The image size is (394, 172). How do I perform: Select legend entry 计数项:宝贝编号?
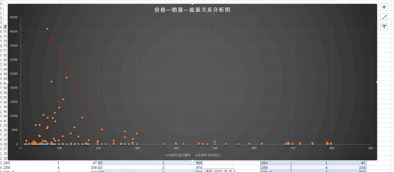point(178,155)
